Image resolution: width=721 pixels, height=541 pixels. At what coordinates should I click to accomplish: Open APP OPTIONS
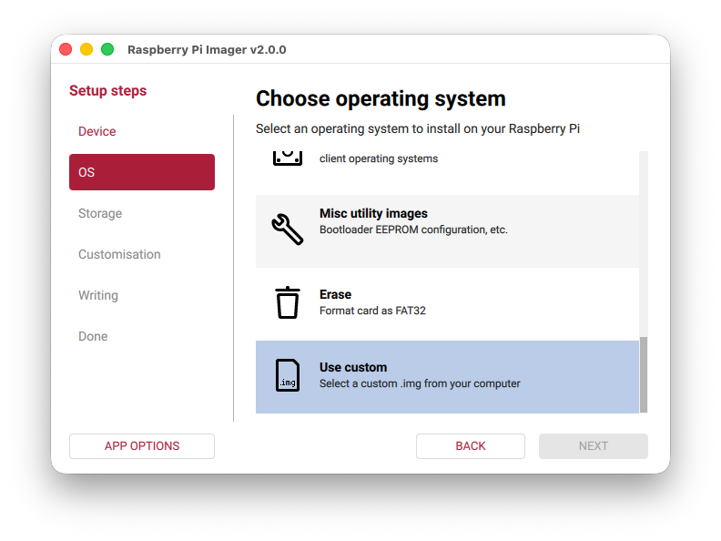pos(142,445)
